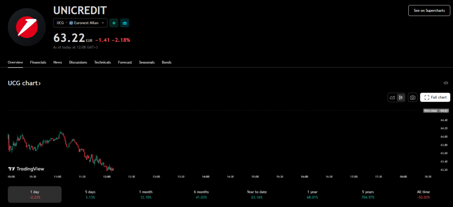
Task: Go to the Technicals tab
Action: (103, 62)
